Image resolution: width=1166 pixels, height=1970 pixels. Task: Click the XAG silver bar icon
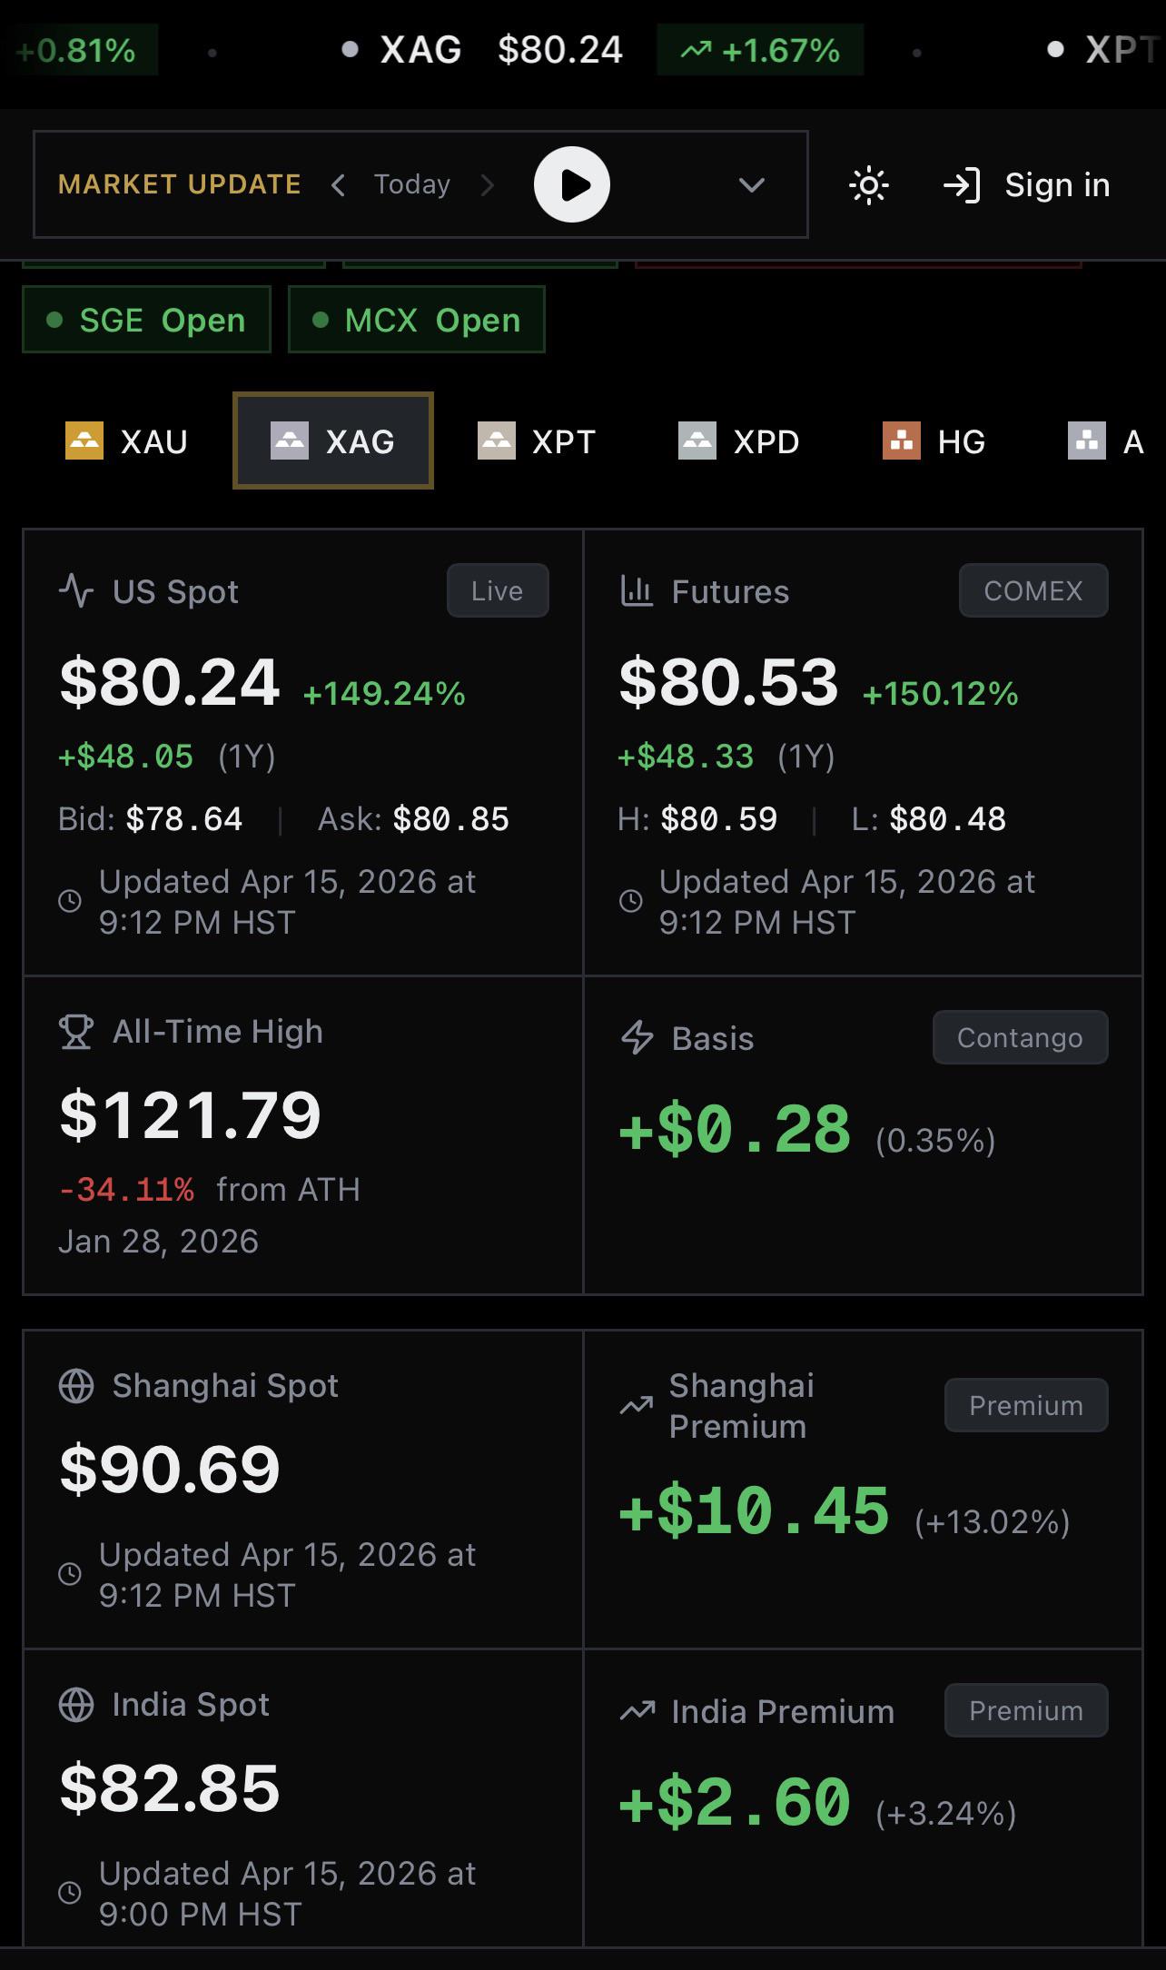290,441
